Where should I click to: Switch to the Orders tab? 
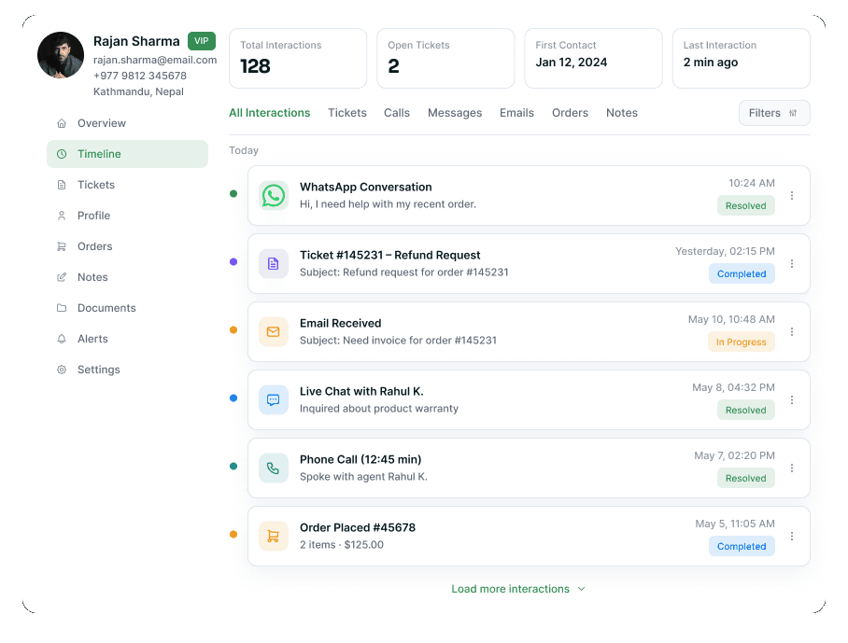pos(570,113)
